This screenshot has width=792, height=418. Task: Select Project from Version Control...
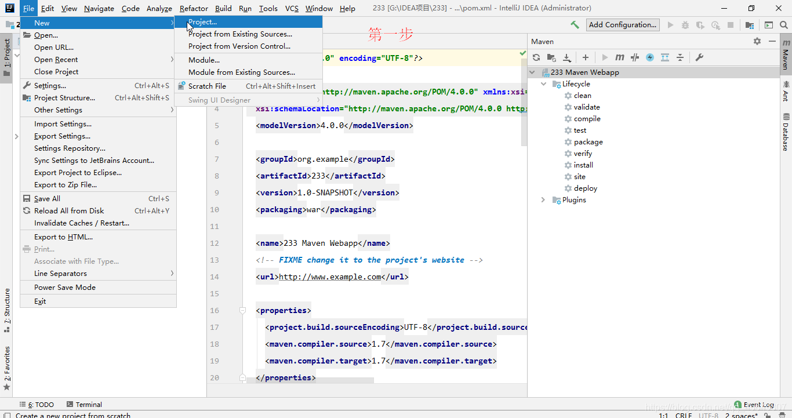click(x=248, y=46)
